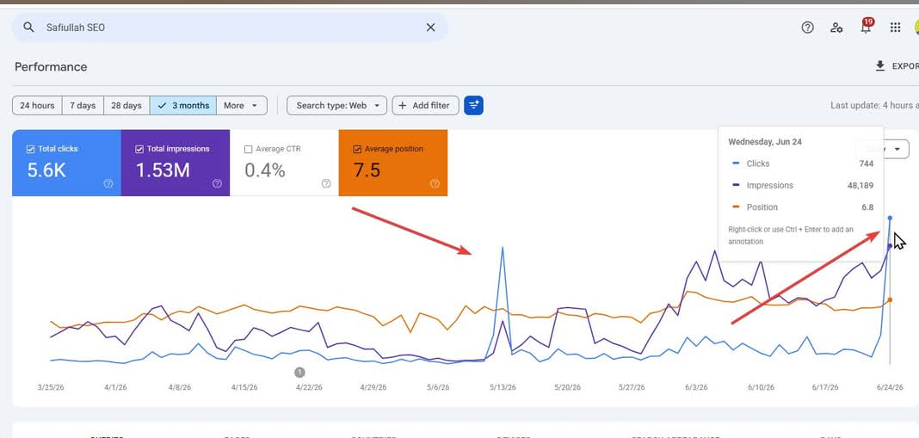
Task: Open help icon on Total impressions card
Action: pyautogui.click(x=217, y=183)
